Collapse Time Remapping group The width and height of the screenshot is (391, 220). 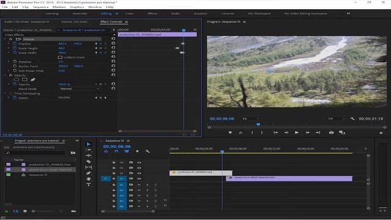click(x=5, y=94)
